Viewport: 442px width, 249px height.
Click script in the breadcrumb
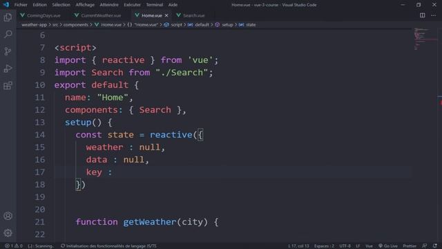[x=173, y=25]
